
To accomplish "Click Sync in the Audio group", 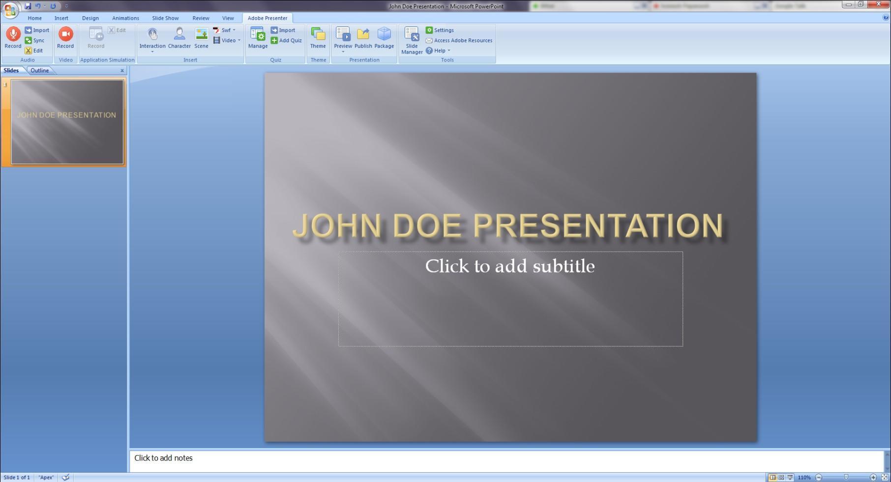I will pyautogui.click(x=35, y=40).
